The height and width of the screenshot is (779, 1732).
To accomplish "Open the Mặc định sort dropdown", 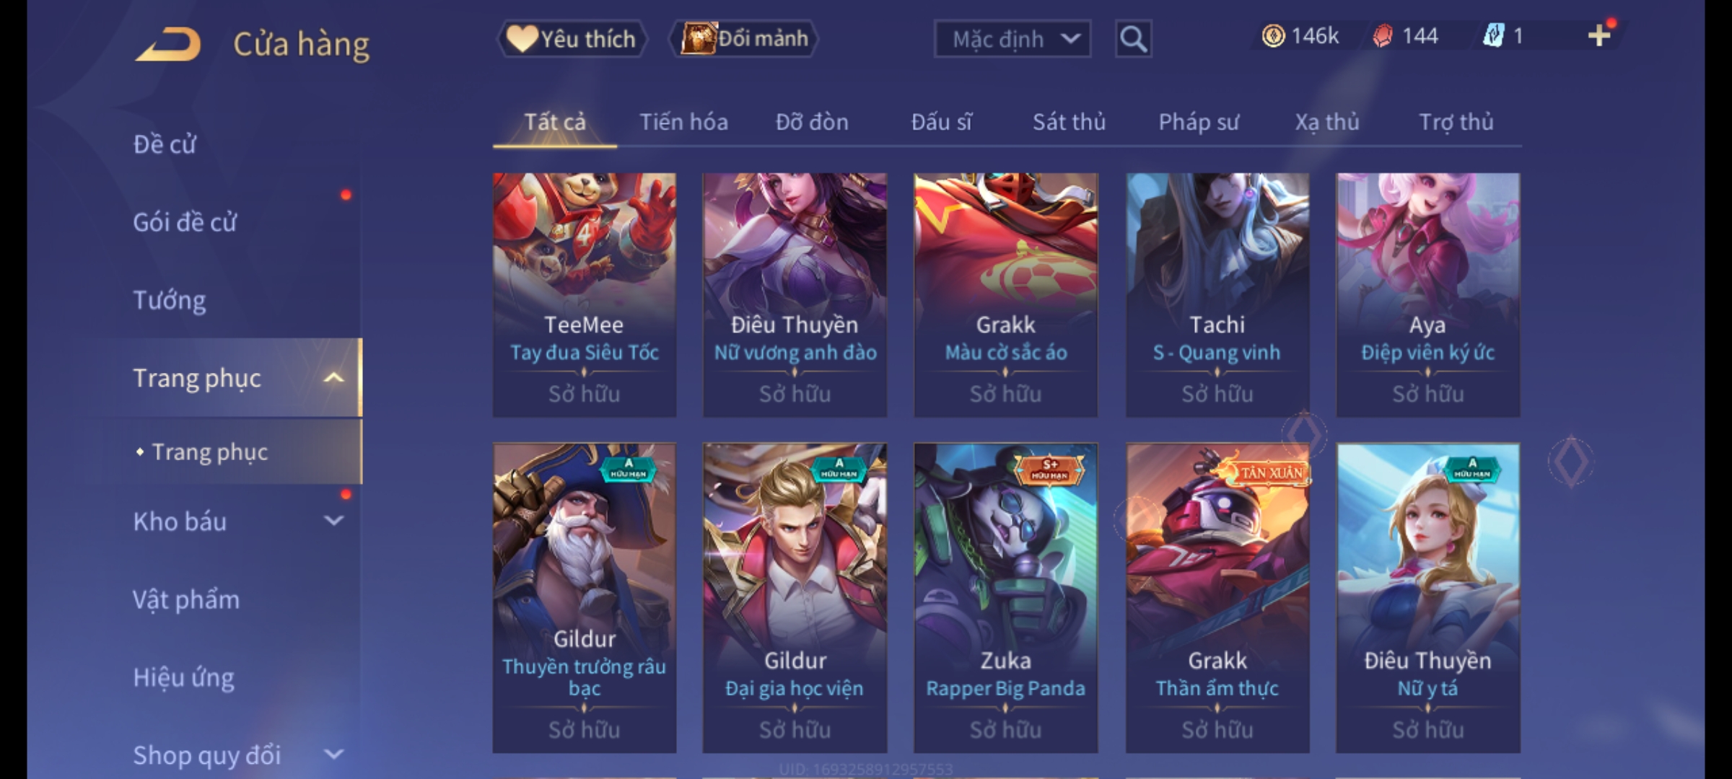I will (x=1012, y=39).
